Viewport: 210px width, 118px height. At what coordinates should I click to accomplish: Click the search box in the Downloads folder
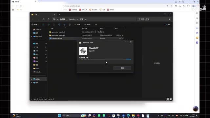[154, 19]
